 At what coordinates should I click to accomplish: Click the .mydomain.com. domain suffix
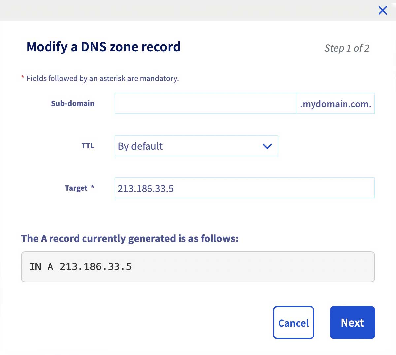pos(335,104)
